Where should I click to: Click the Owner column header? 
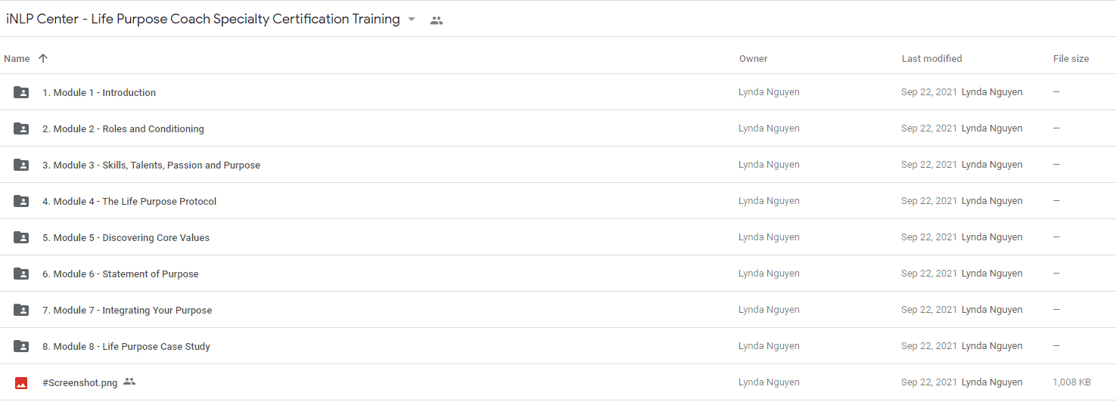pyautogui.click(x=754, y=58)
